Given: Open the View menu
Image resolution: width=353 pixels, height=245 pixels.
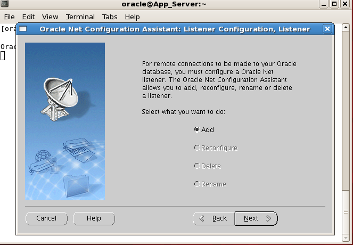Looking at the screenshot, I should 50,17.
